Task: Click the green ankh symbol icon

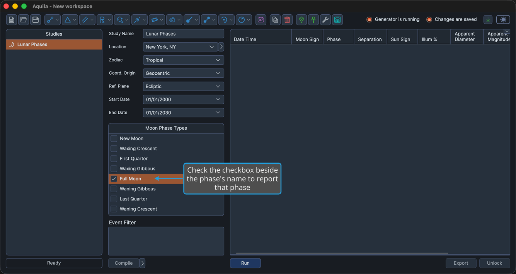Action: point(313,20)
